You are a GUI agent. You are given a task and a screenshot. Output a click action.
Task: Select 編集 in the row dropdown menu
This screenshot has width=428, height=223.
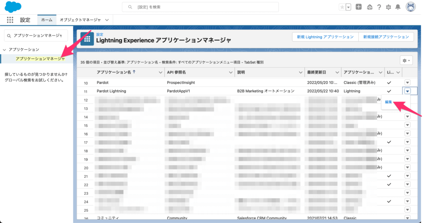[x=388, y=102]
